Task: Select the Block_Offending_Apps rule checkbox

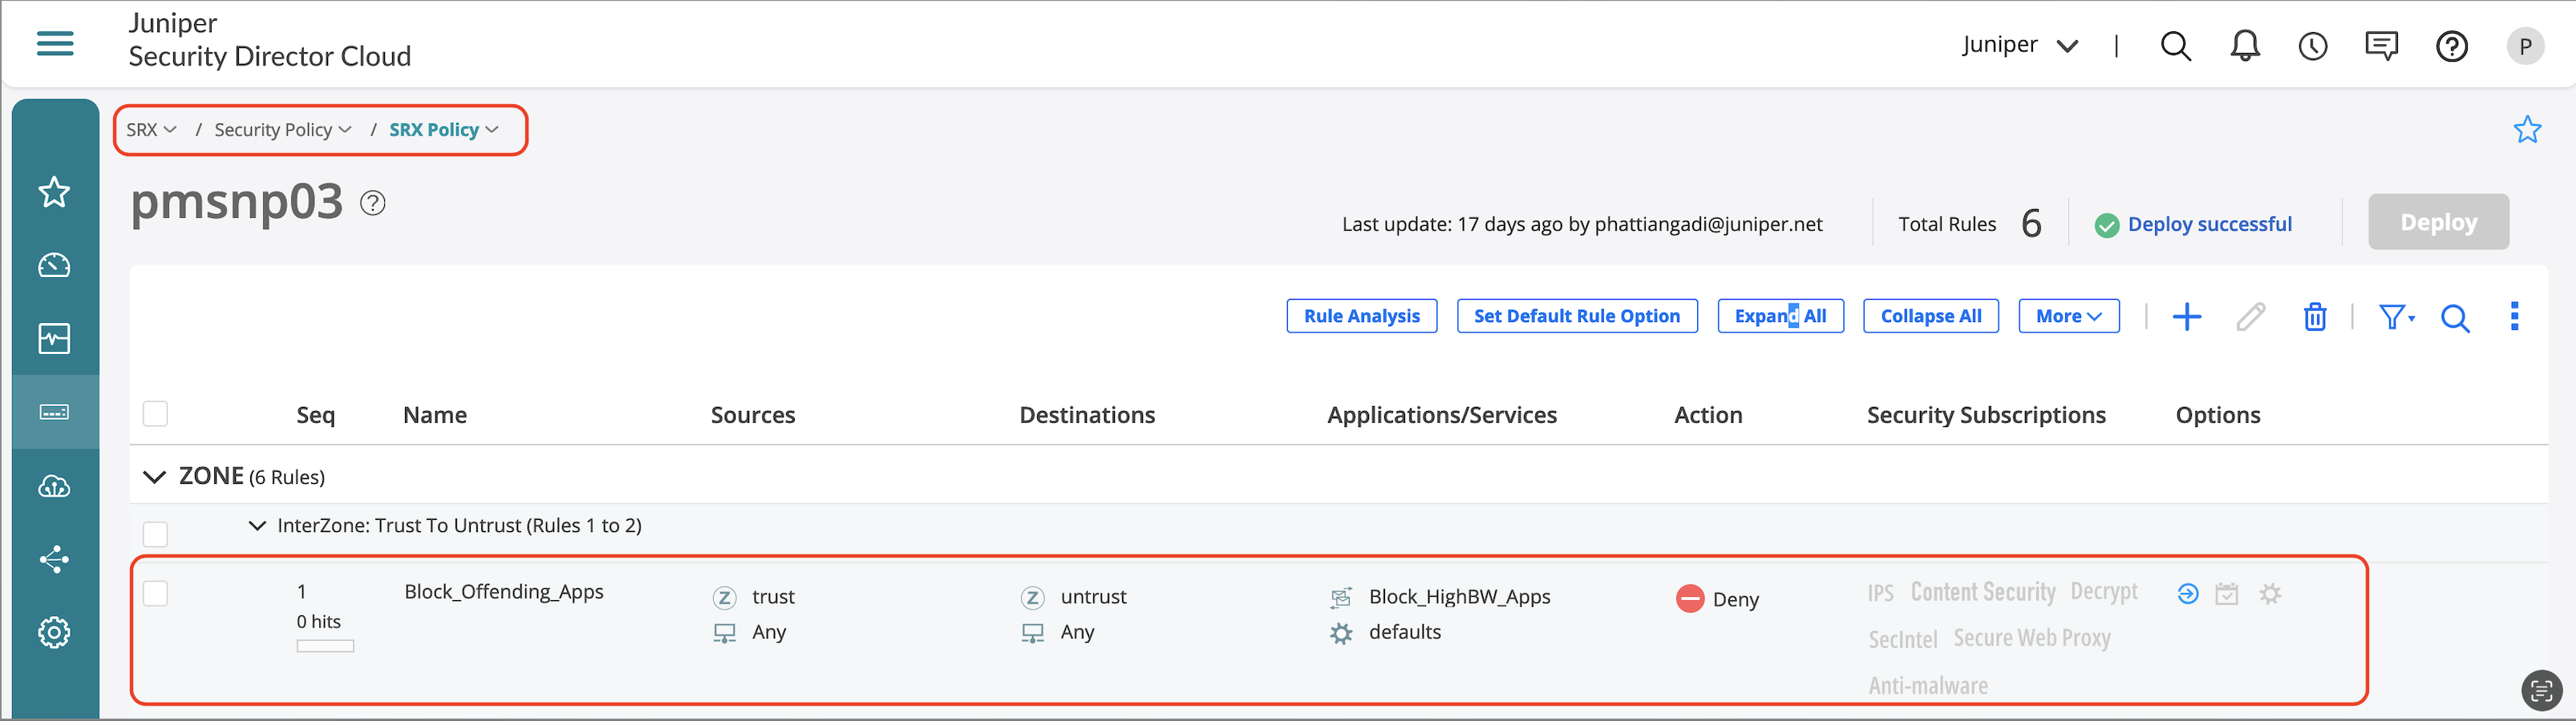Action: click(x=156, y=593)
